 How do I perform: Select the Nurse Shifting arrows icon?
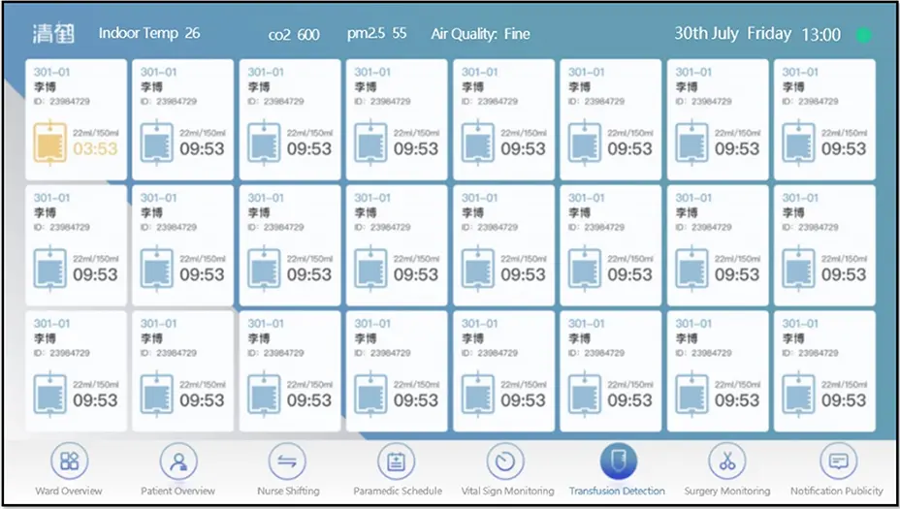pos(286,462)
